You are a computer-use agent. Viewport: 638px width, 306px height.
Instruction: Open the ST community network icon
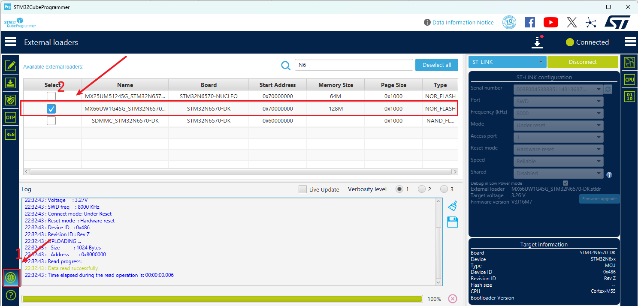point(591,22)
